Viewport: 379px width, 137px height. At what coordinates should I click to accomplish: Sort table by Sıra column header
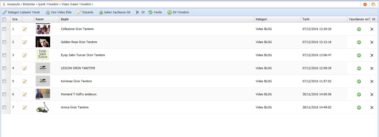point(16,19)
